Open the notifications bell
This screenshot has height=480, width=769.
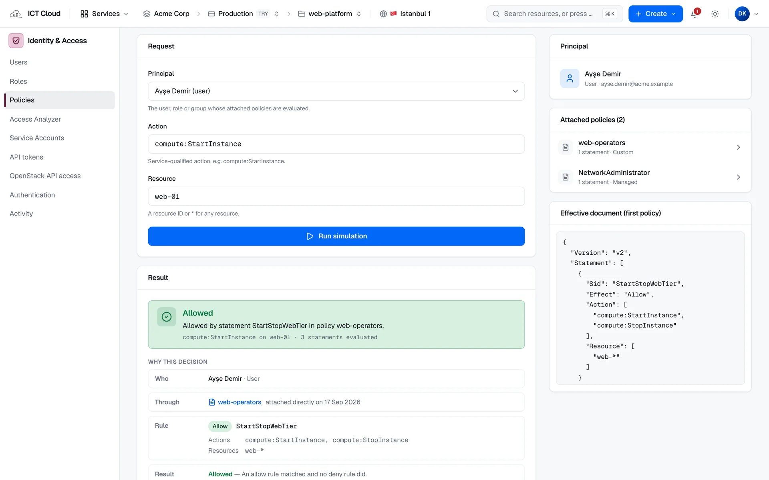[x=695, y=14]
